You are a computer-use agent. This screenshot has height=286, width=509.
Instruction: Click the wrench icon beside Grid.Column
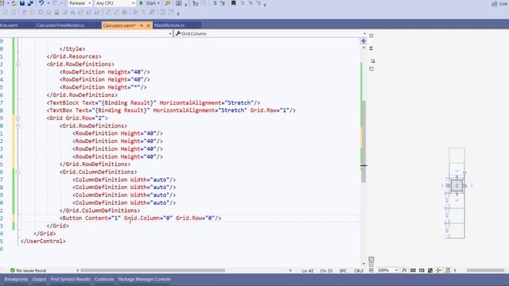178,33
